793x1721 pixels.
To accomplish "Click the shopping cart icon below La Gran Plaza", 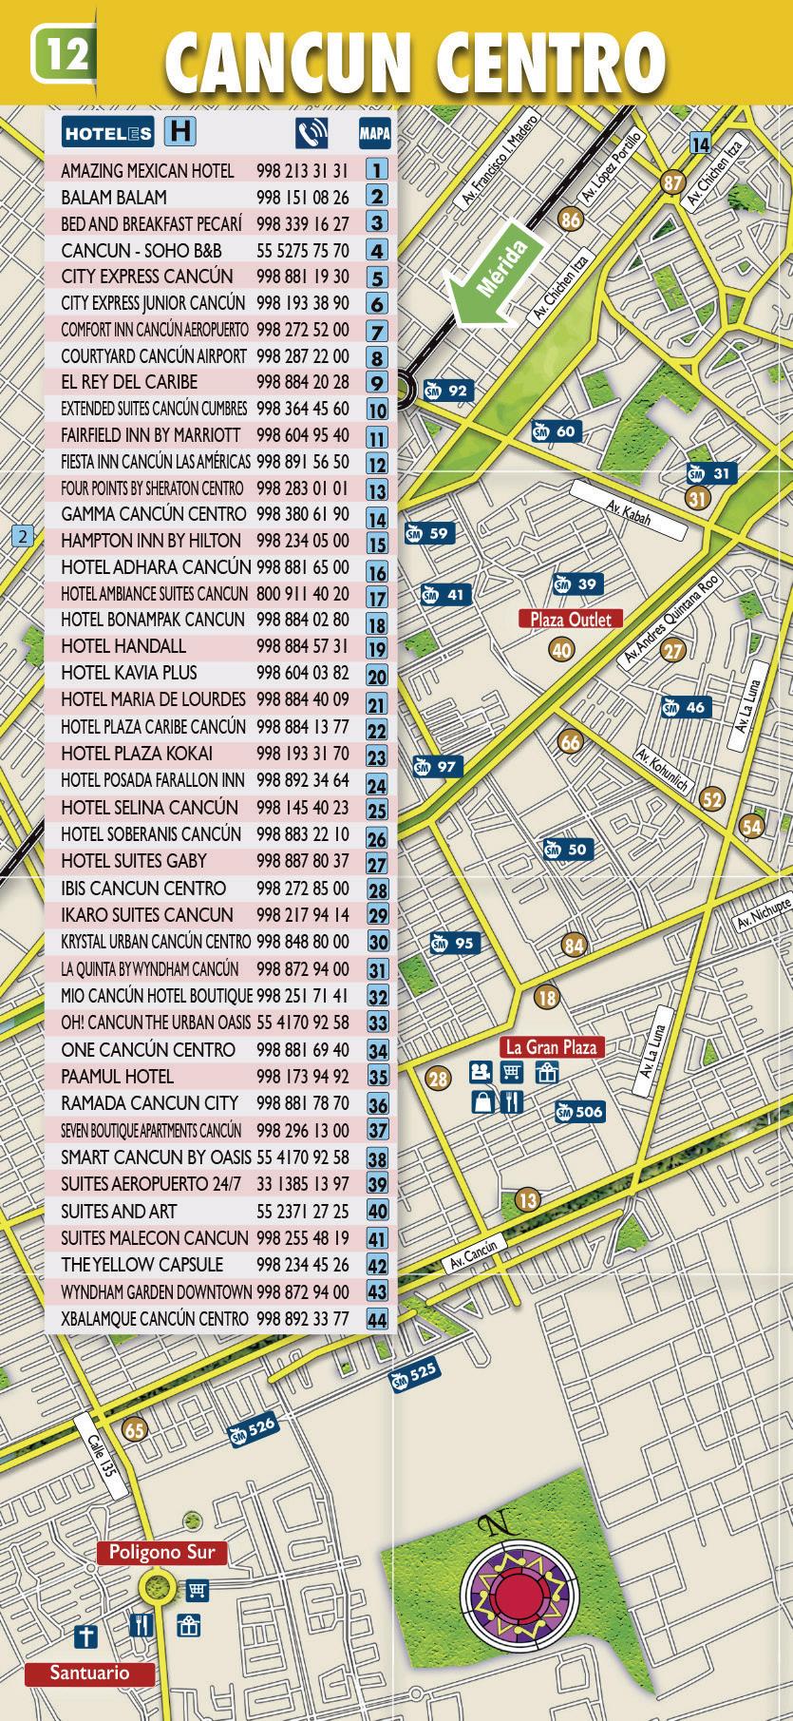I will [513, 1073].
